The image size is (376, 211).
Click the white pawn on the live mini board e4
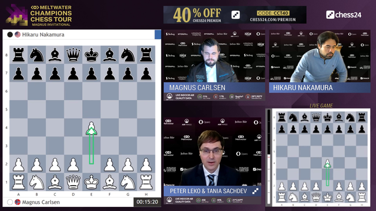click(328, 164)
